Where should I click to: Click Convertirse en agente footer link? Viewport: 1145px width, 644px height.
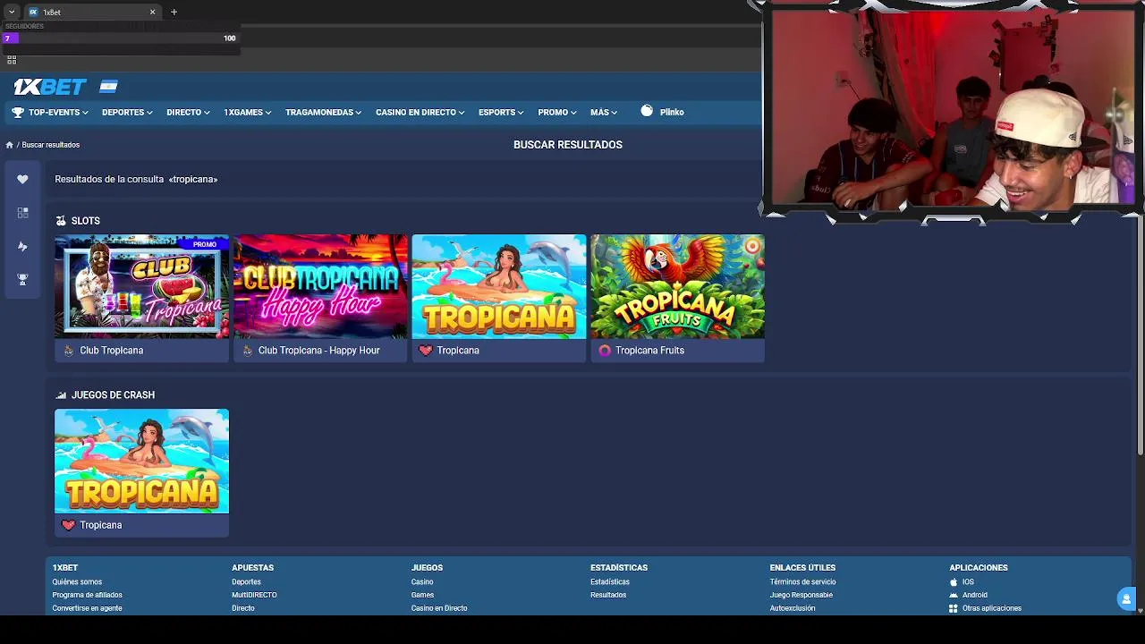click(87, 608)
